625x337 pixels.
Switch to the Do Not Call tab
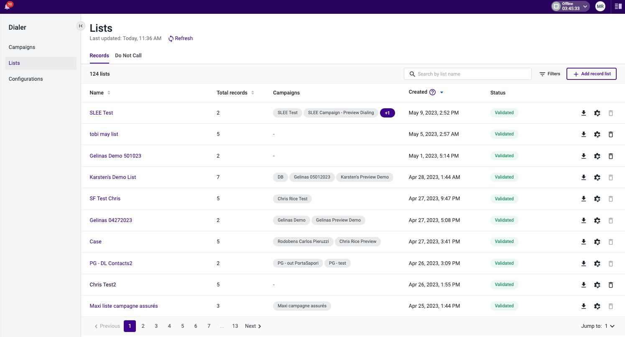(128, 56)
